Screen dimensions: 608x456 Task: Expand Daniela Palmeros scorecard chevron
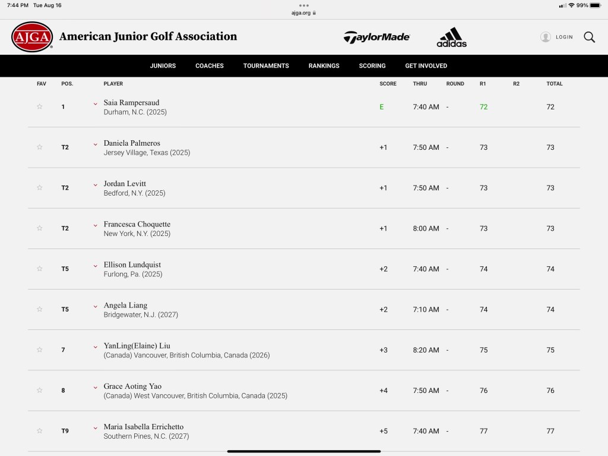tap(95, 144)
